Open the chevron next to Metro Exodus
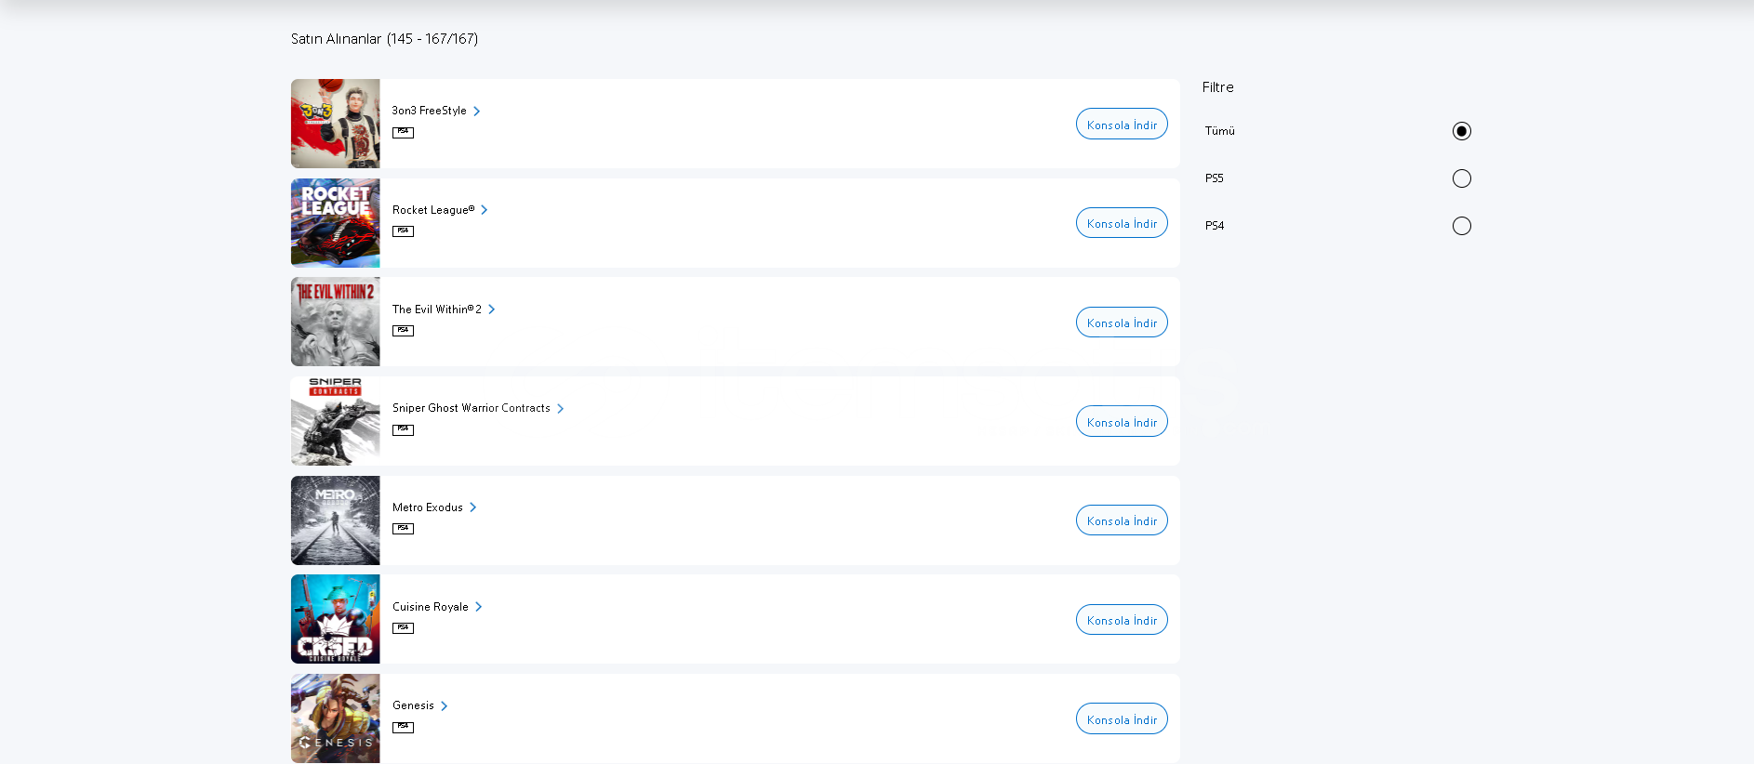Screen dimensions: 1754x764 pos(473,507)
